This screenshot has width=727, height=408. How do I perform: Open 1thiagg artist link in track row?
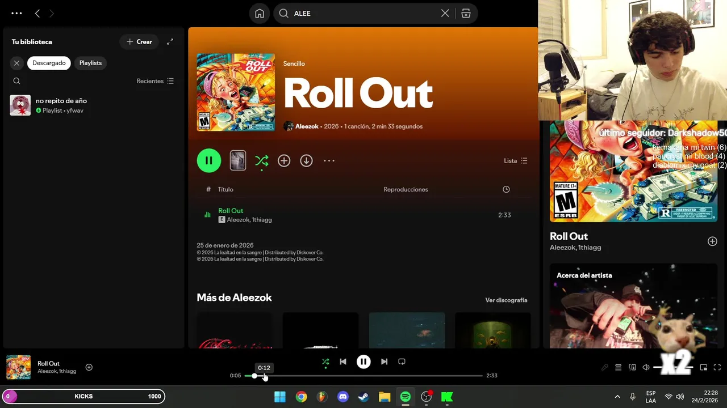pyautogui.click(x=262, y=220)
